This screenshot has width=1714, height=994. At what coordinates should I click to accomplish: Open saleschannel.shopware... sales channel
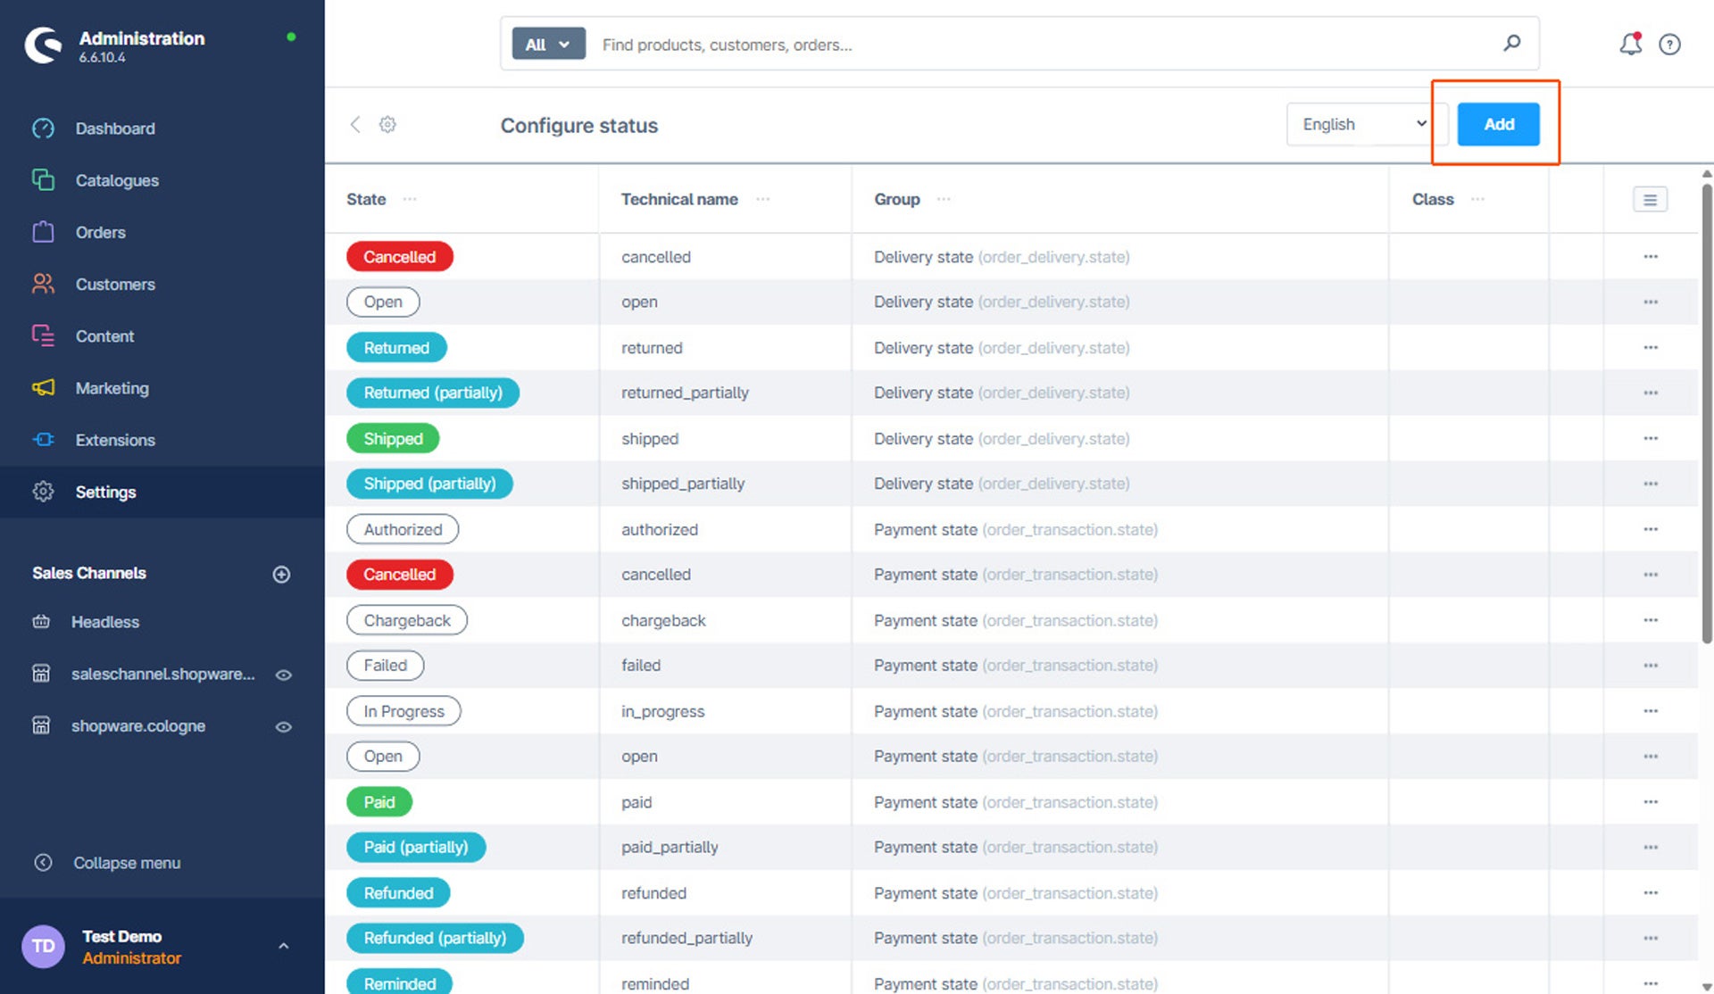click(x=162, y=674)
